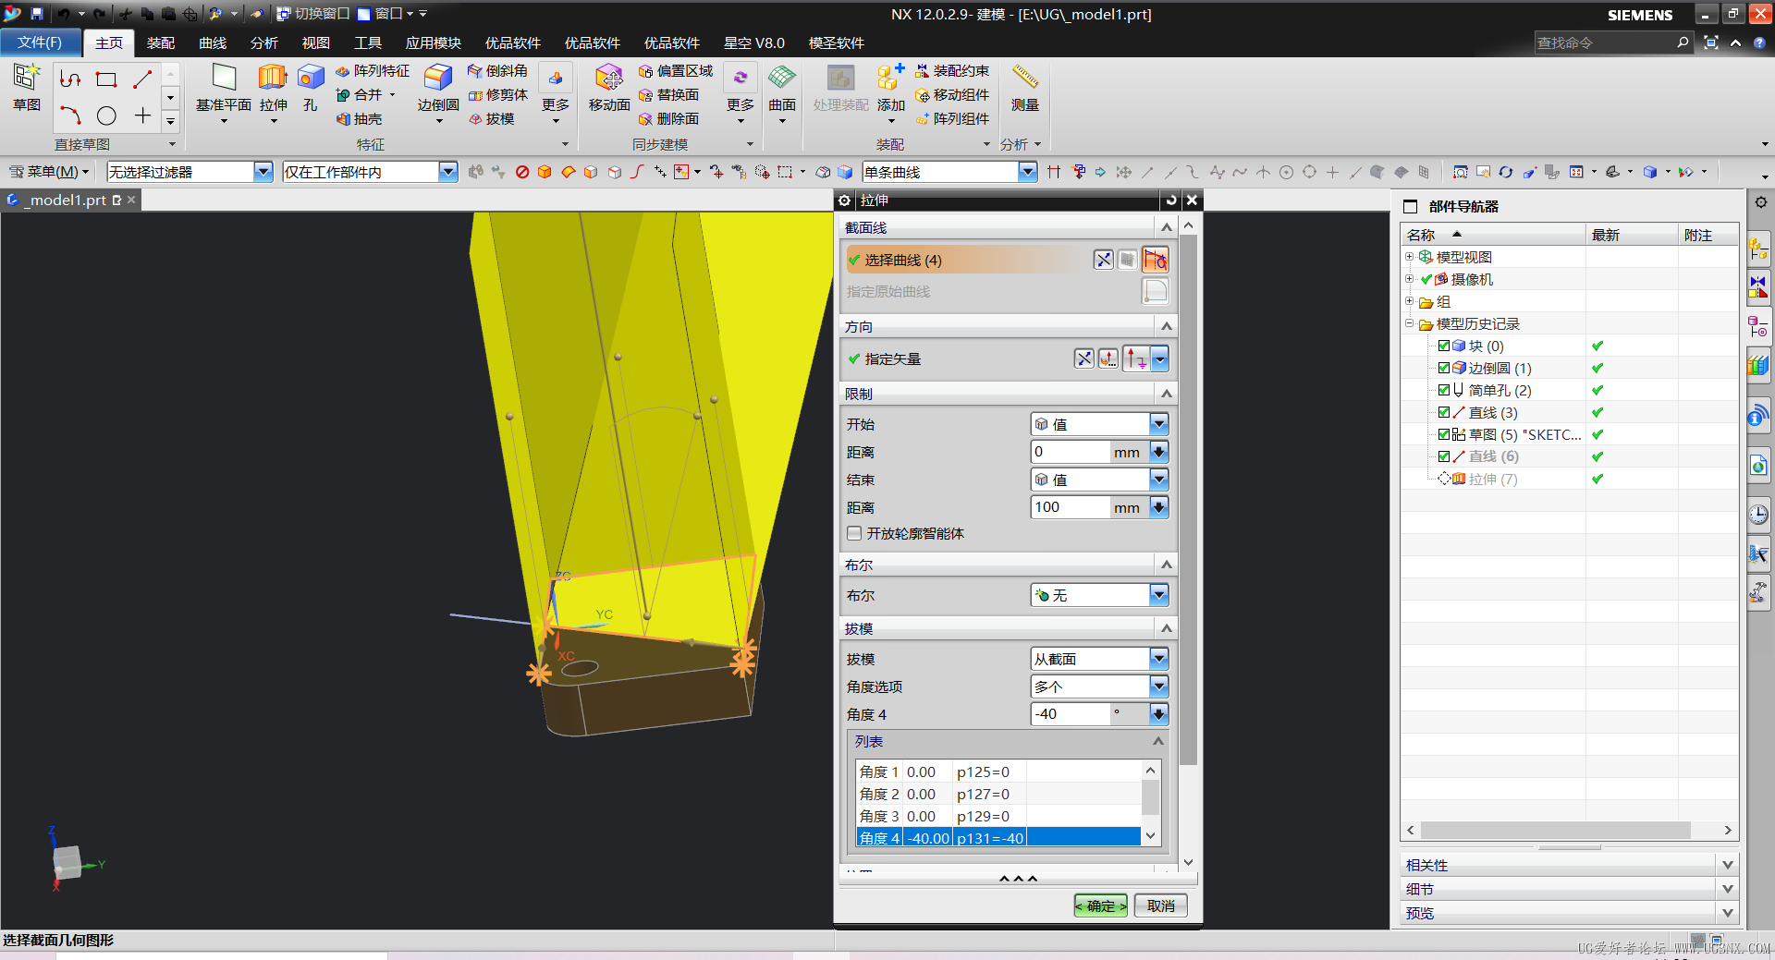The width and height of the screenshot is (1775, 960).
Task: Toggle checkbox for 块 (0) feature
Action: [1444, 346]
